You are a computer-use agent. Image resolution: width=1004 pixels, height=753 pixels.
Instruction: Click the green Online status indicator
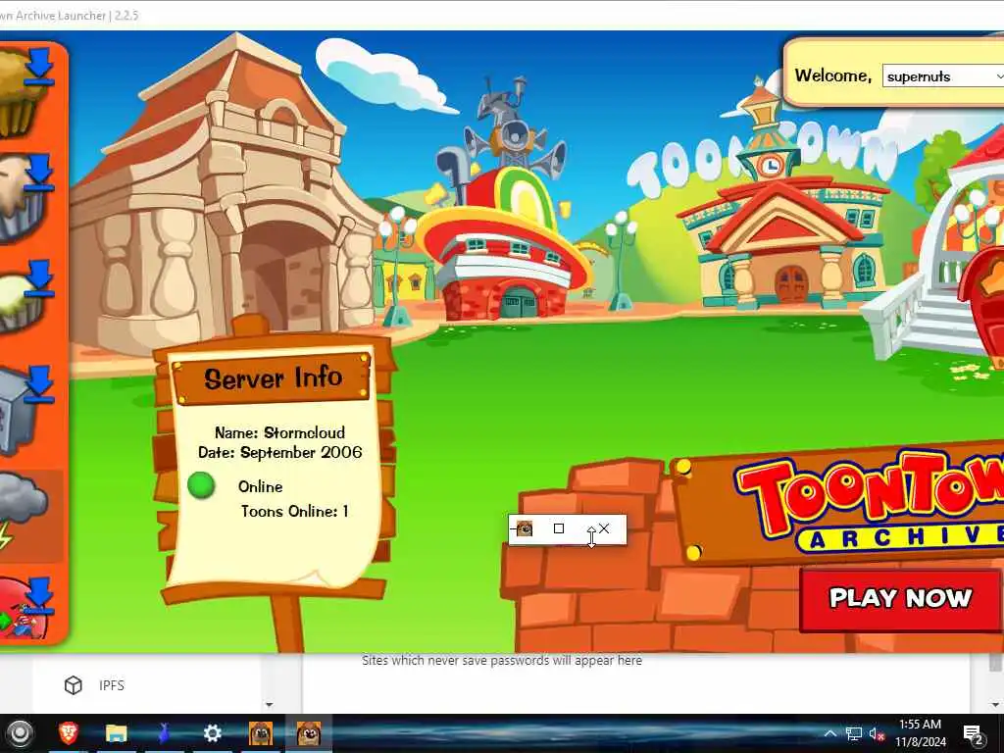click(201, 485)
